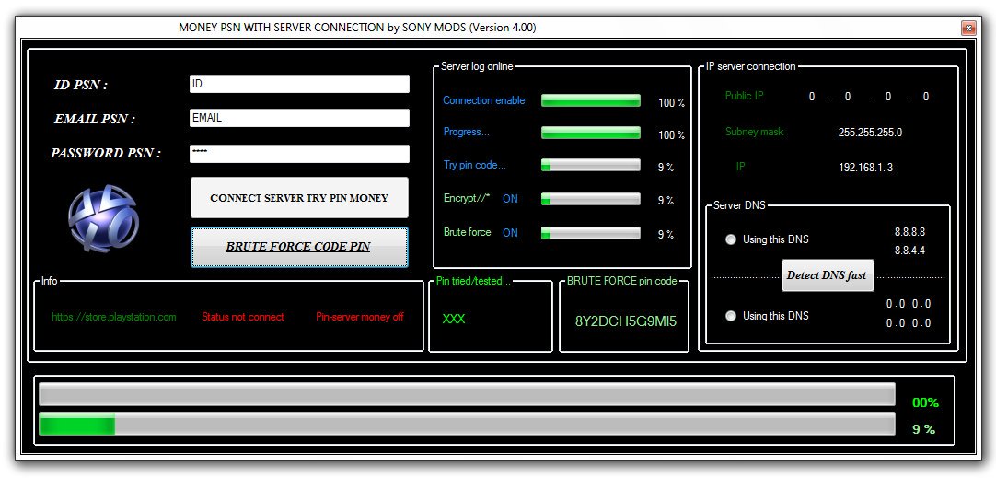Click BRUTE FORCE CODE PIN button
Image resolution: width=996 pixels, height=478 pixels.
tap(299, 247)
